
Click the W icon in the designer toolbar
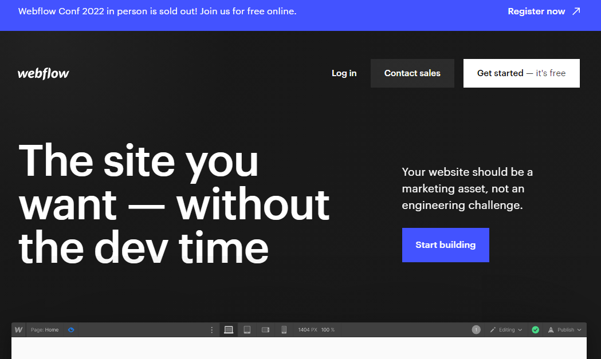pos(18,330)
